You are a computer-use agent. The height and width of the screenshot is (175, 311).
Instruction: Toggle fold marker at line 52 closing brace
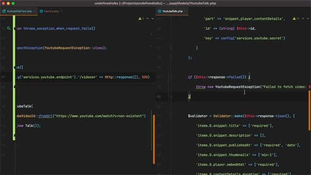pos(171,96)
